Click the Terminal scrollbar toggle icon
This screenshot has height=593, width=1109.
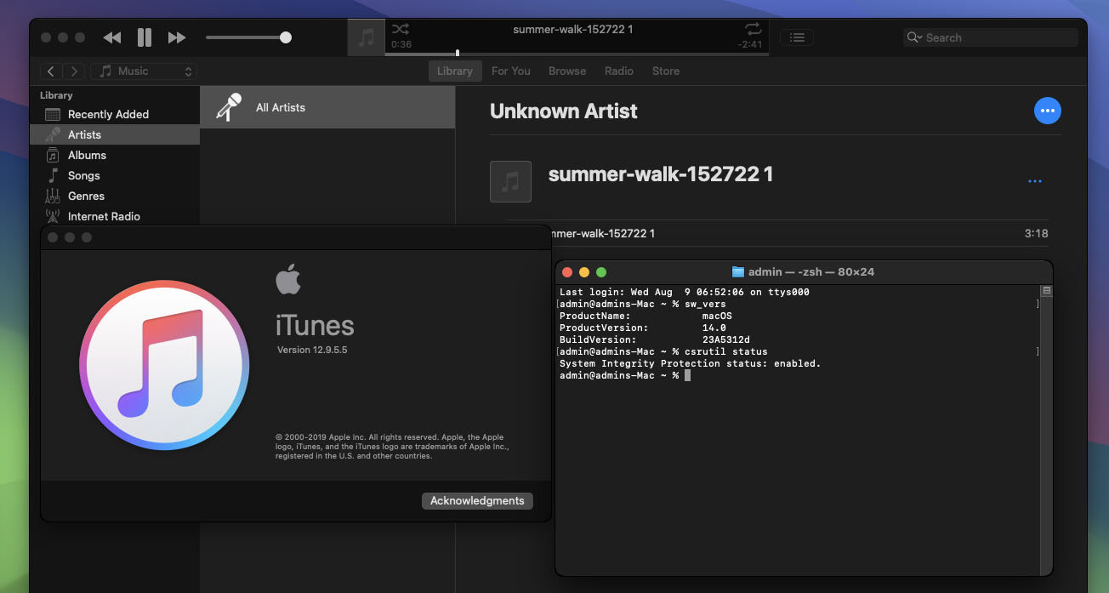[1047, 291]
